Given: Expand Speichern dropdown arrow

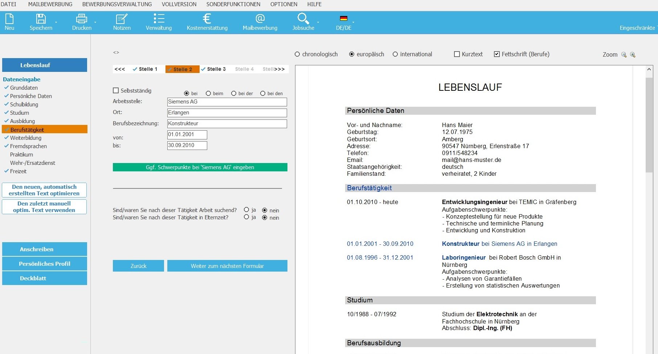Looking at the screenshot, I should (56, 23).
